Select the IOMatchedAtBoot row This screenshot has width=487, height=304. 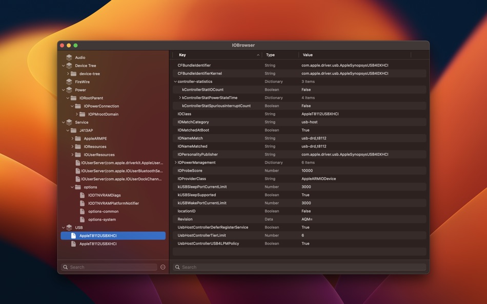pos(299,130)
